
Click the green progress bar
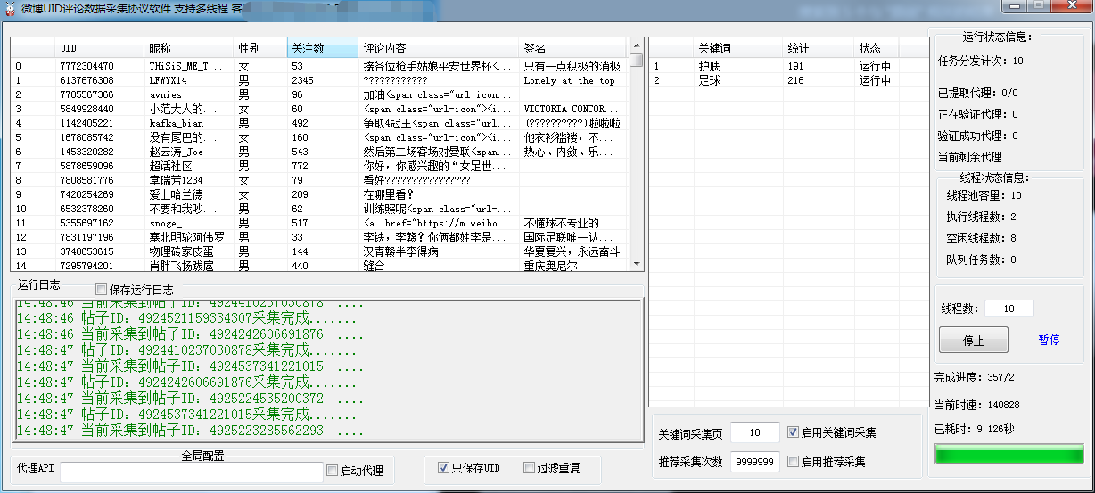(1009, 455)
